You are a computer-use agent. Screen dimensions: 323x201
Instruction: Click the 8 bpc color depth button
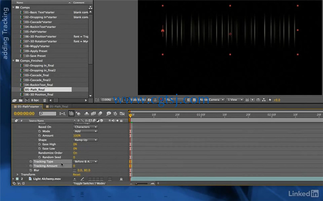coord(35,100)
